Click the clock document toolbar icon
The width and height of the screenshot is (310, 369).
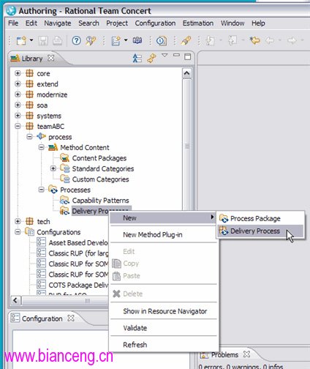[x=162, y=40]
